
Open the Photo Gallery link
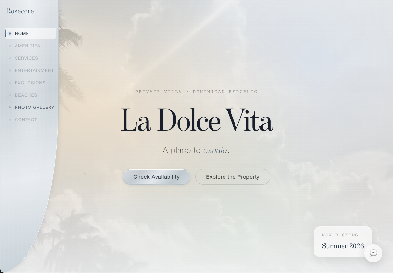tap(31, 107)
